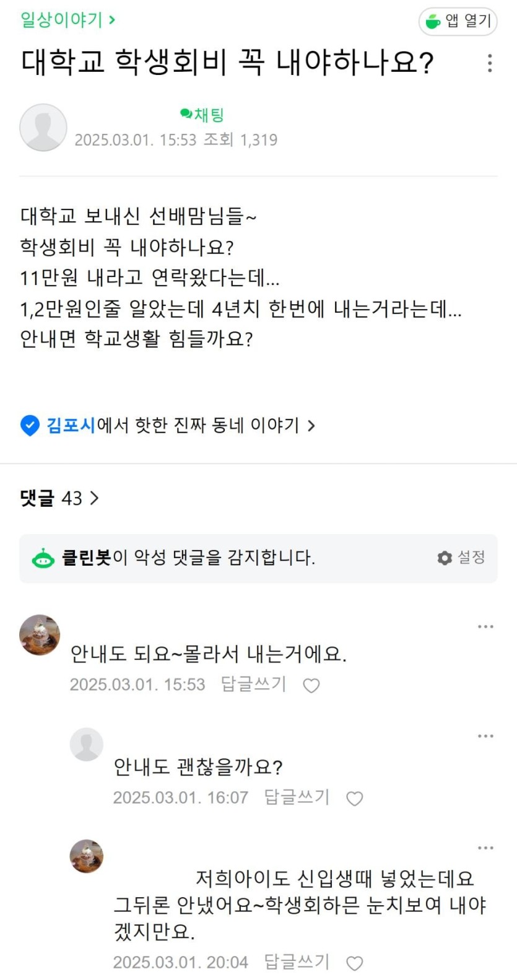517x977 pixels.
Task: Like the reply posted at 20:04
Action: (354, 963)
